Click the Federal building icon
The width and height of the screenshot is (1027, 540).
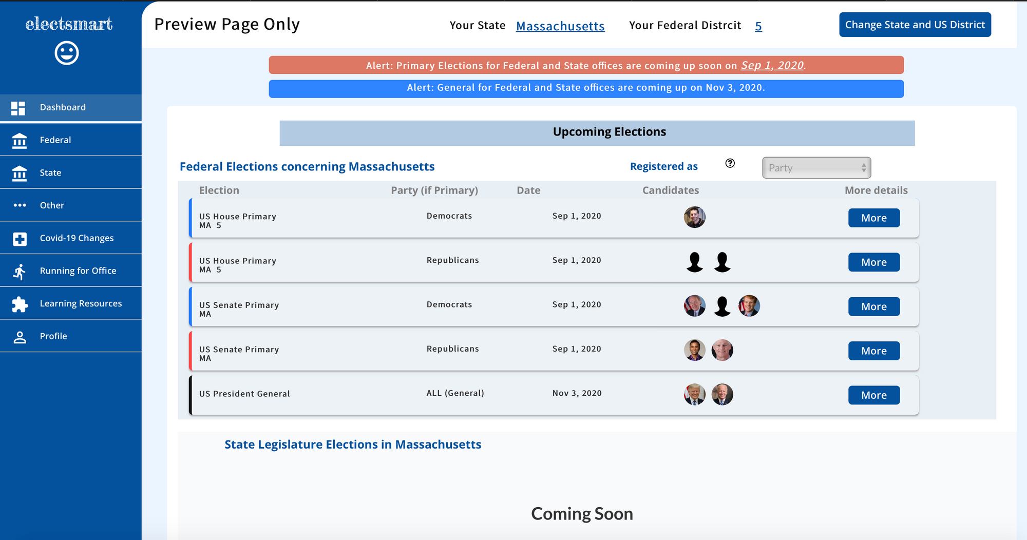(20, 140)
